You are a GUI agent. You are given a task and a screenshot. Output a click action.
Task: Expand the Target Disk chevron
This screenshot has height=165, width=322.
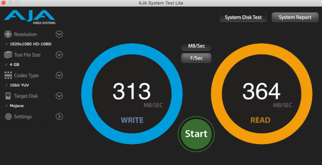coord(59,96)
